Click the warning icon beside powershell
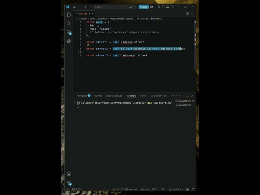260x195 pixels. [193, 101]
